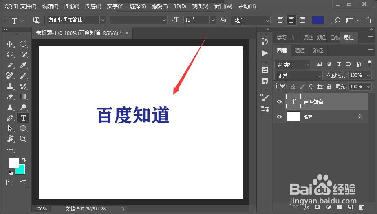Open the Type tool preset picker

[17, 21]
